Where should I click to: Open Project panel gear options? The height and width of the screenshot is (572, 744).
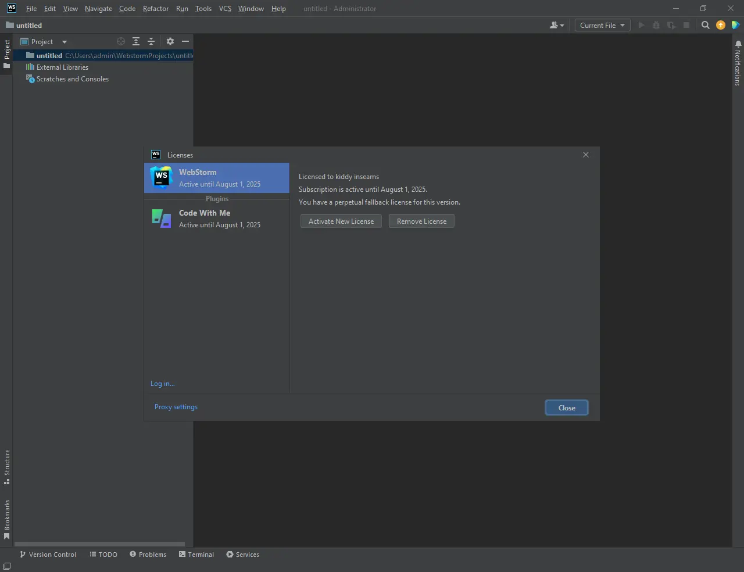[x=170, y=41]
